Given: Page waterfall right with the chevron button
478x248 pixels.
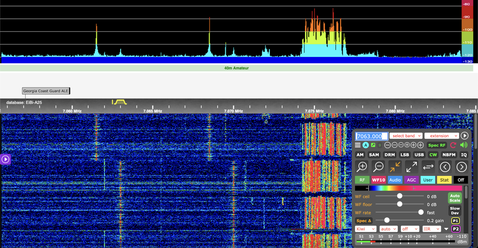Looking at the screenshot, I should 461,167.
